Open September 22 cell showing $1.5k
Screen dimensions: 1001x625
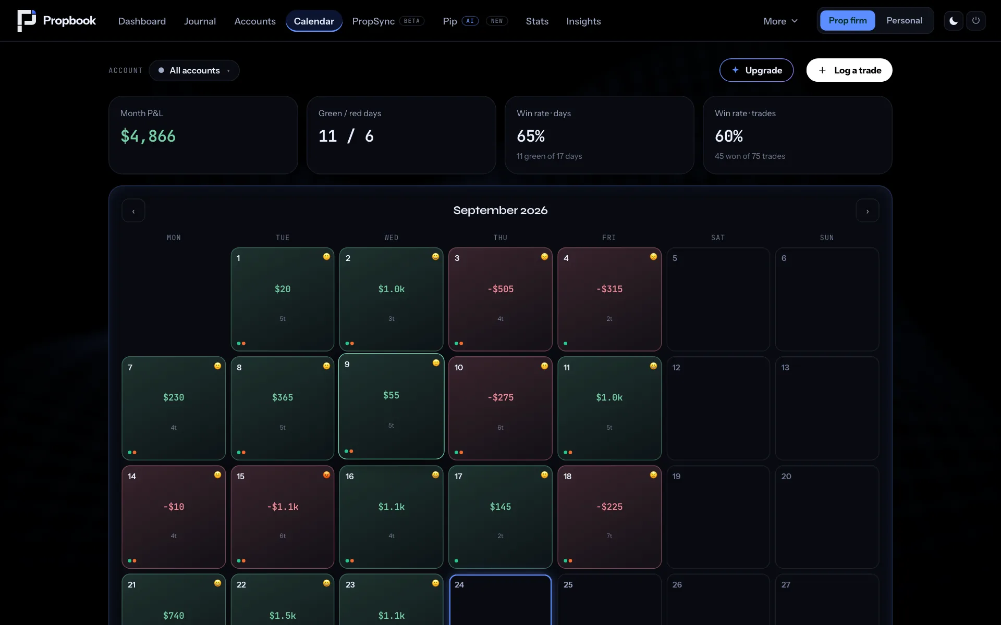click(283, 600)
